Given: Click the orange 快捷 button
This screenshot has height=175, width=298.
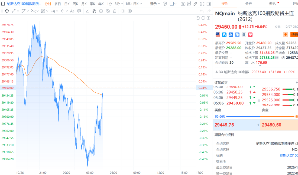Looking at the screenshot, I should click(294, 35).
